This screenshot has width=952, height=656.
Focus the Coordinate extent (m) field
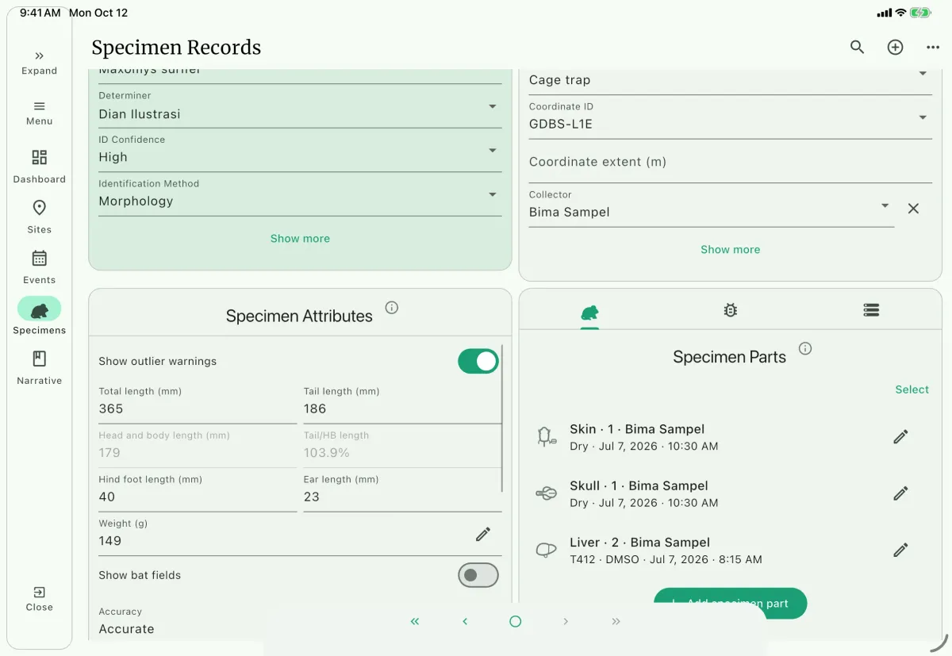pyautogui.click(x=730, y=162)
